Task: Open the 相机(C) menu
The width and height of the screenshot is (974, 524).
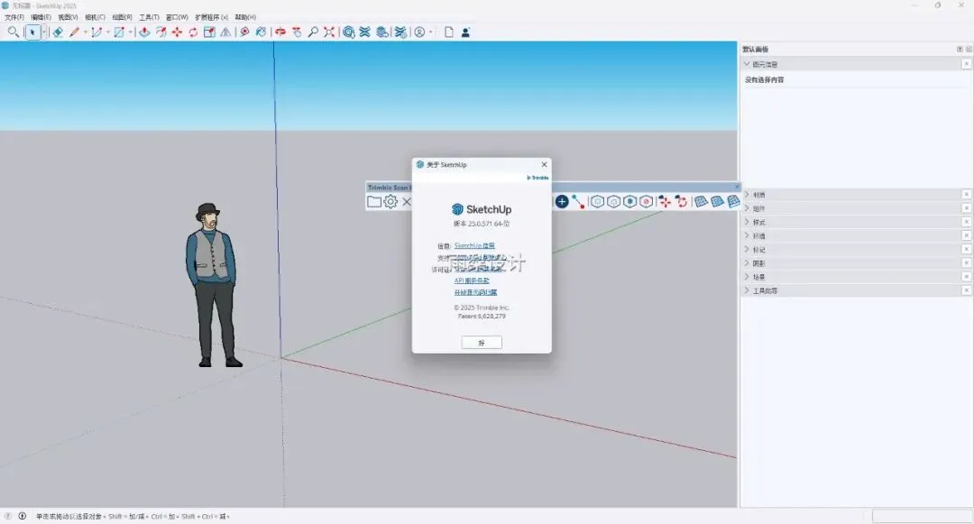Action: click(95, 17)
